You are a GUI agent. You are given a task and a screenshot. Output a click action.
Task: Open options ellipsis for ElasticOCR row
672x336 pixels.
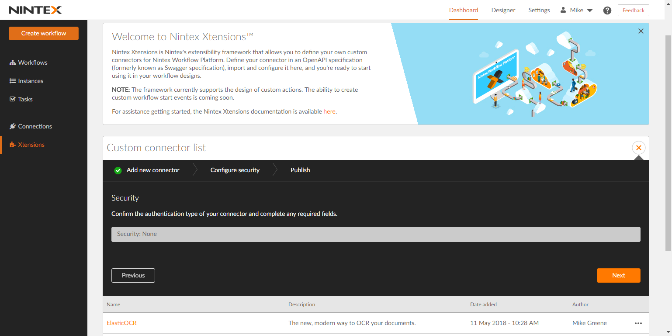click(x=638, y=323)
